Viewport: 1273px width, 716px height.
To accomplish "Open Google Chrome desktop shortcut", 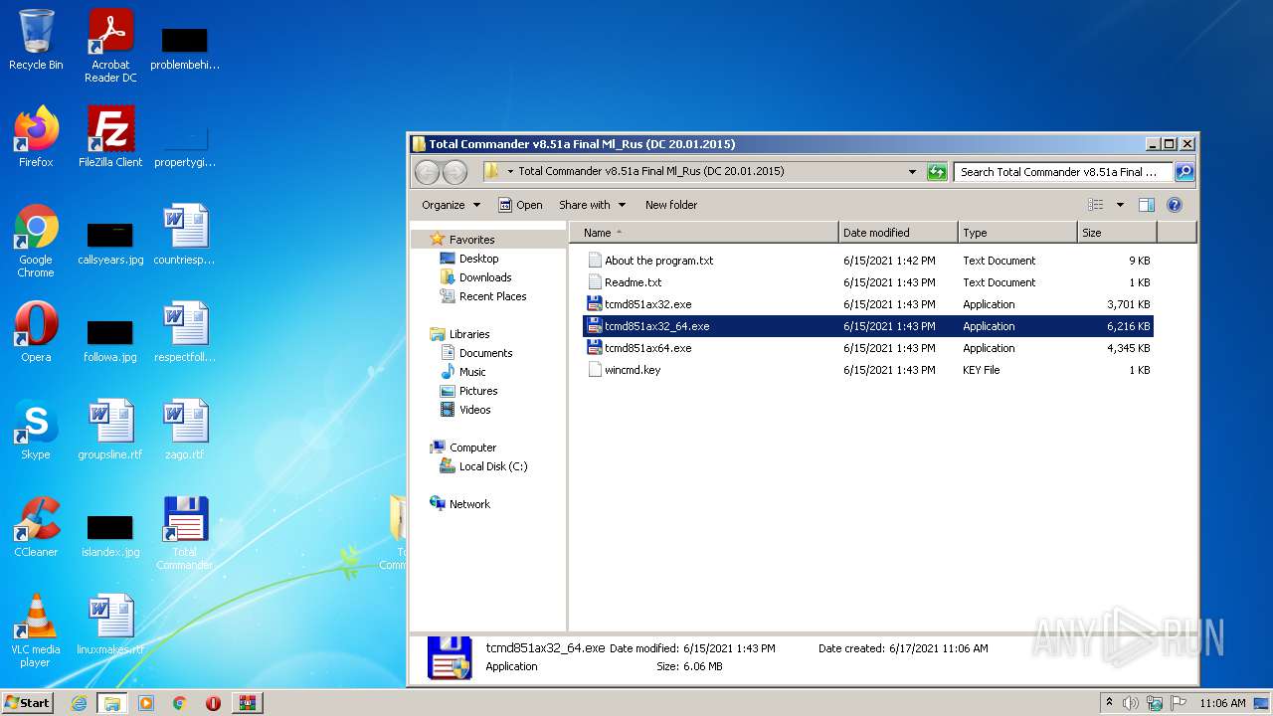I will (36, 242).
